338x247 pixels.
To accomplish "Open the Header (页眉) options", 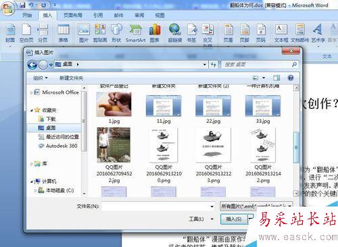I will coord(228,33).
